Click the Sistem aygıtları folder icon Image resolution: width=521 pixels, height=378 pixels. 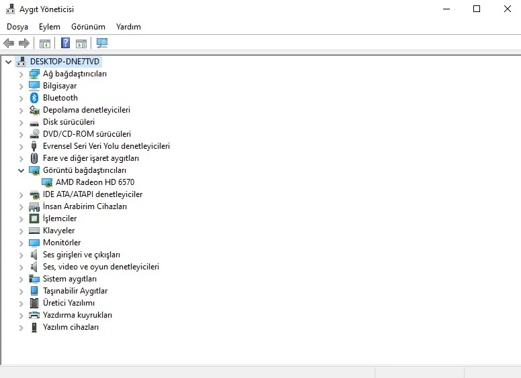[x=34, y=279]
